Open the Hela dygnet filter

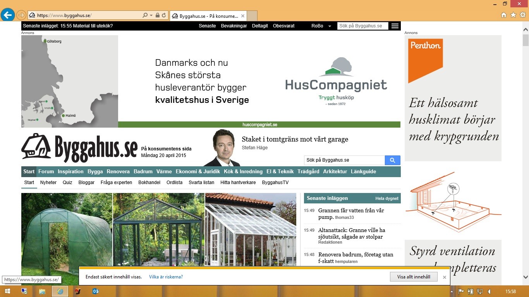pos(386,198)
